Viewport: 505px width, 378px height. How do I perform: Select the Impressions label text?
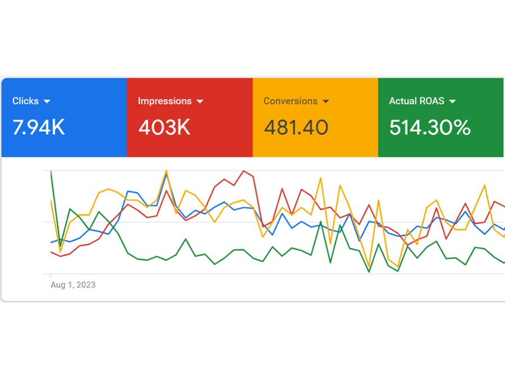pos(164,101)
